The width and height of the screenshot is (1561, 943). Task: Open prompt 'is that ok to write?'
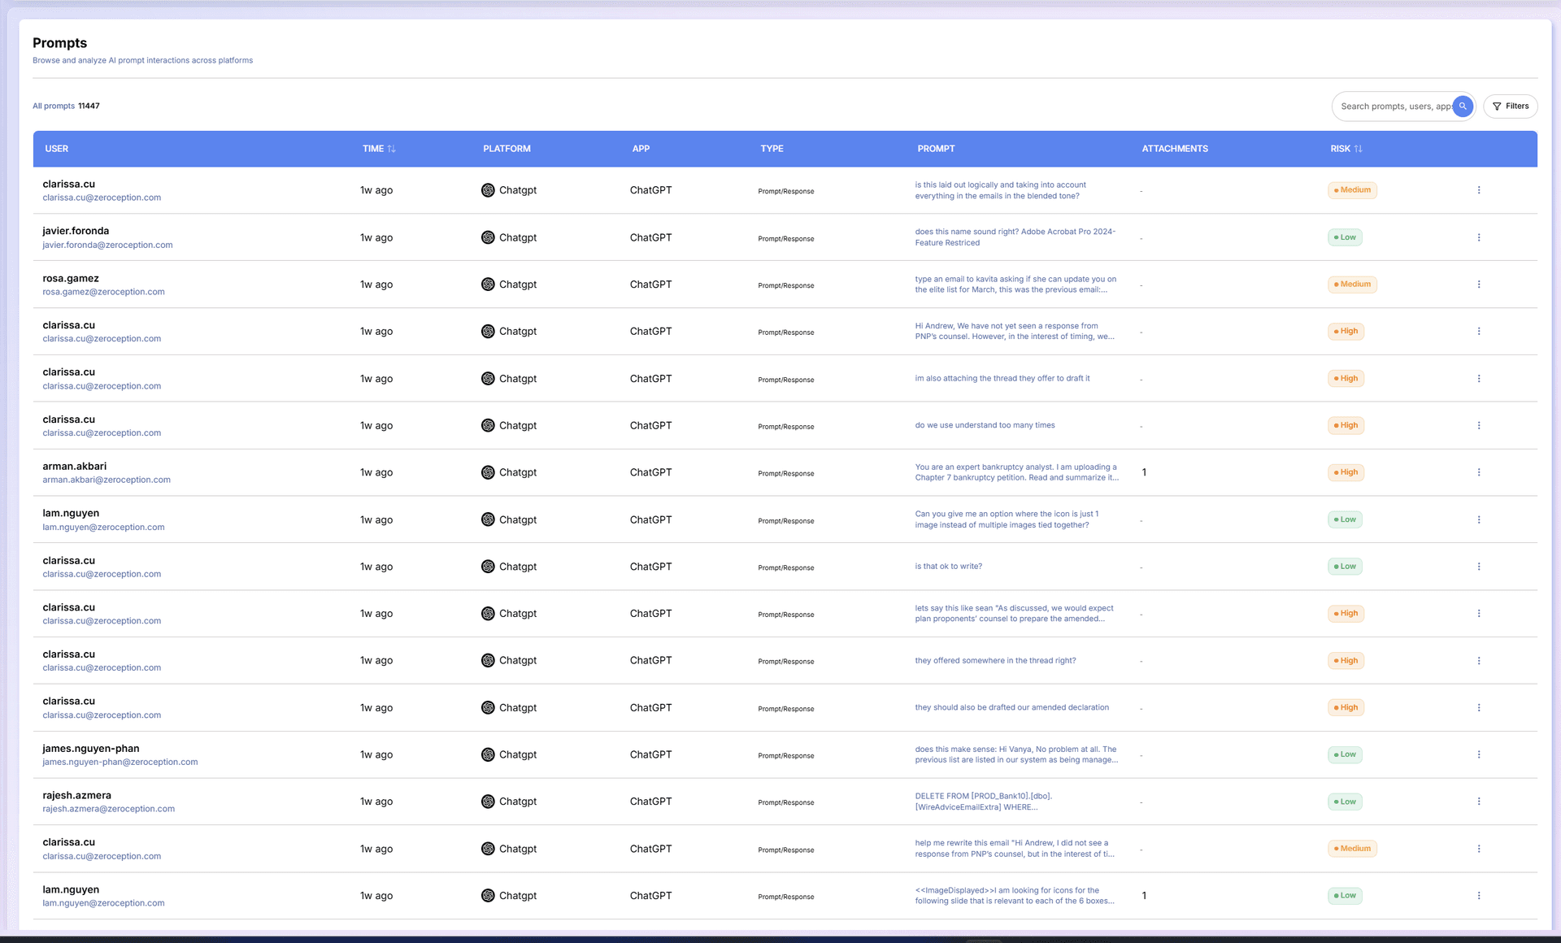(x=948, y=567)
